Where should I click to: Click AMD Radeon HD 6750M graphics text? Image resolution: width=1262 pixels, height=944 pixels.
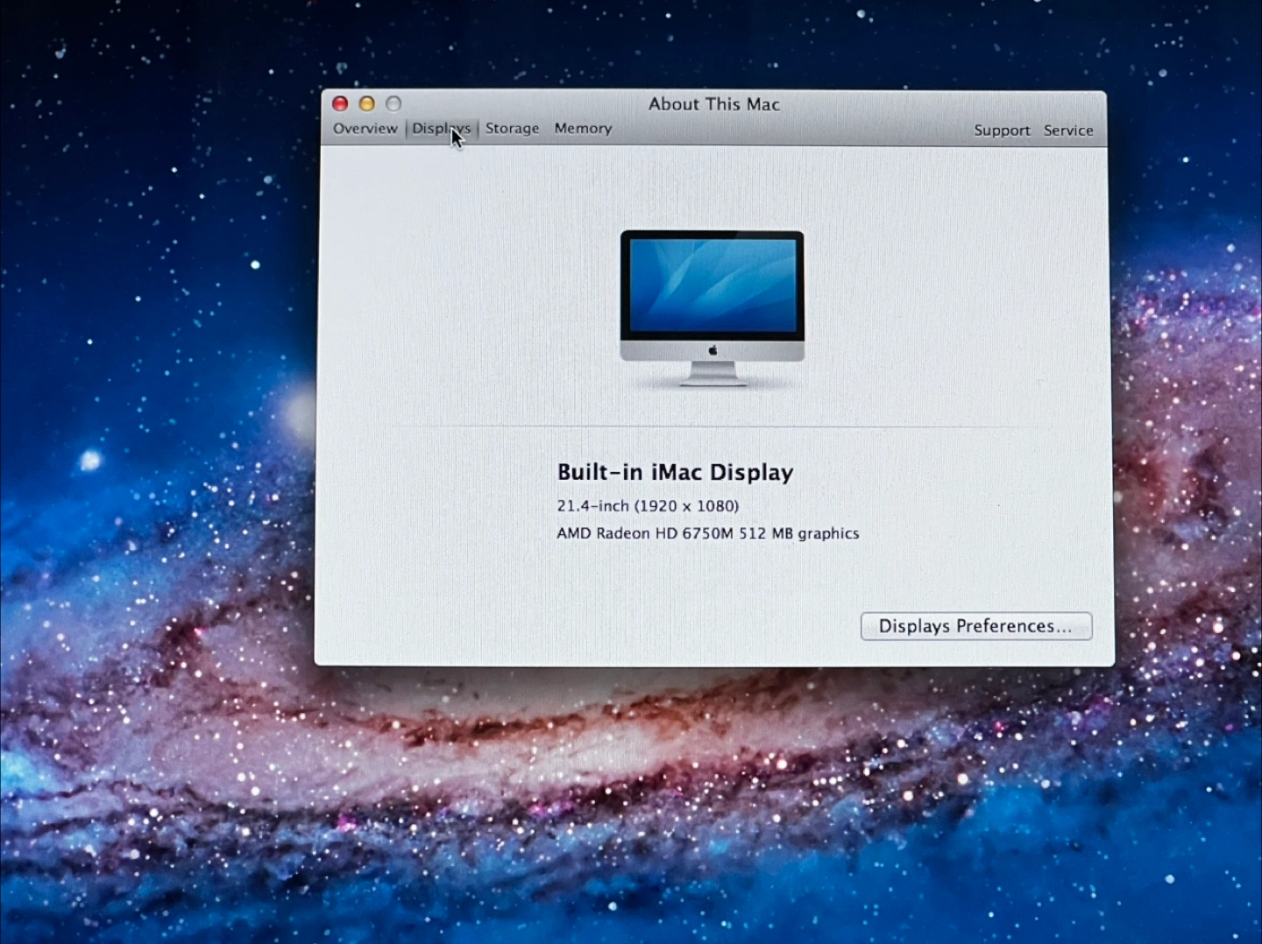(708, 533)
